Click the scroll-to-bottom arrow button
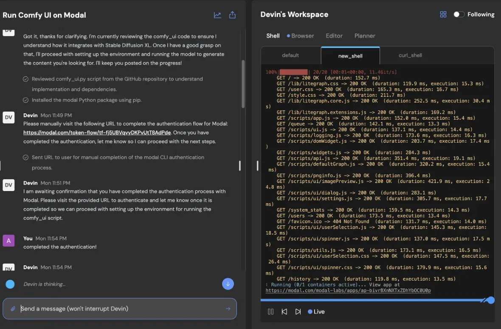 (228, 284)
